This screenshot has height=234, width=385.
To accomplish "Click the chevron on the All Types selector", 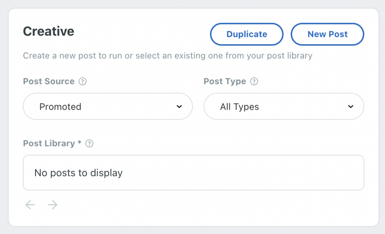I will [350, 106].
